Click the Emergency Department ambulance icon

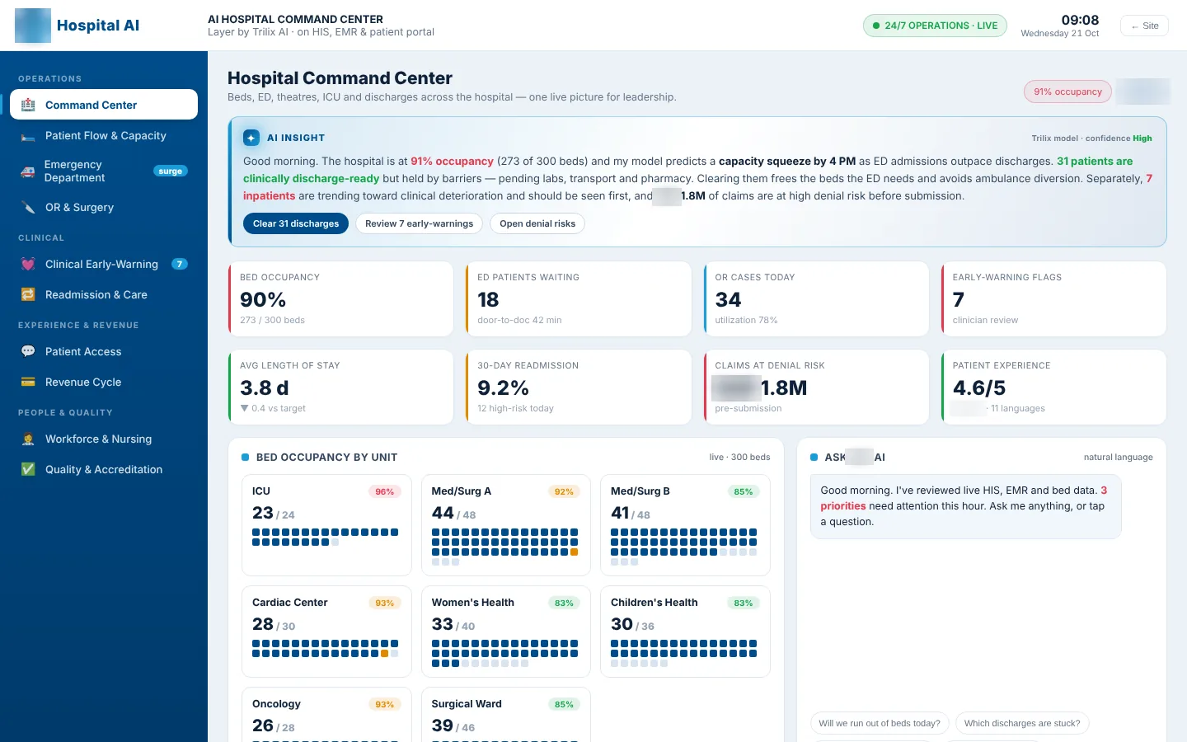28,171
